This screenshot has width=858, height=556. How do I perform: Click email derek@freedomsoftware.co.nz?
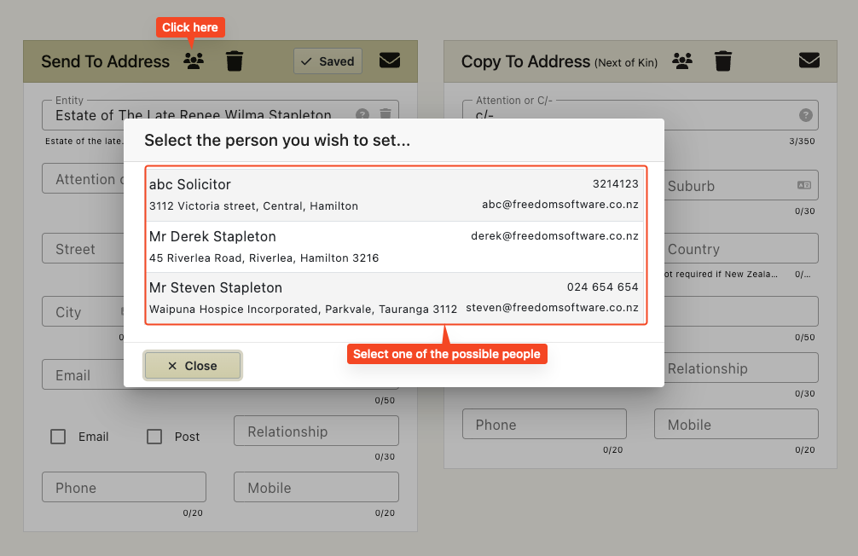pyautogui.click(x=554, y=236)
